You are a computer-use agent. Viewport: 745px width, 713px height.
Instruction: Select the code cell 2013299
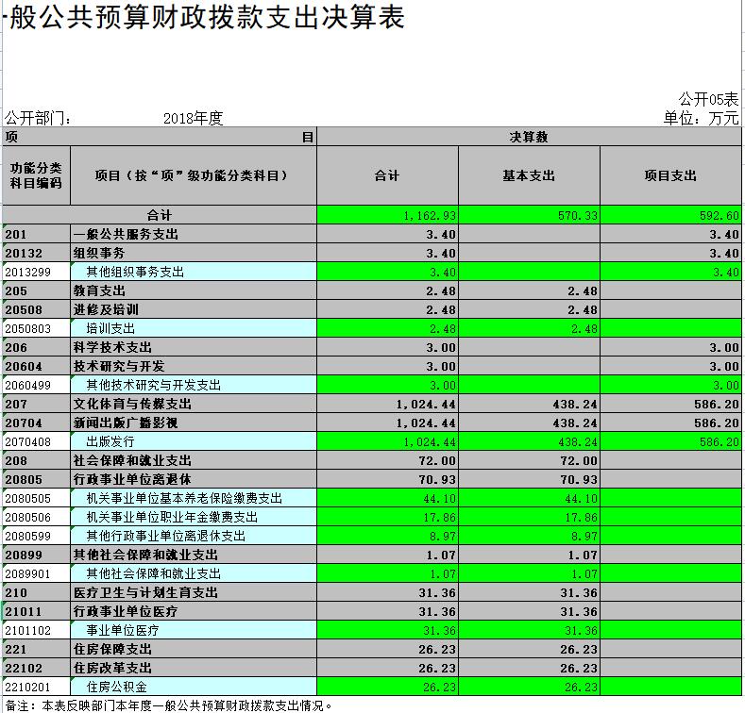coord(36,272)
